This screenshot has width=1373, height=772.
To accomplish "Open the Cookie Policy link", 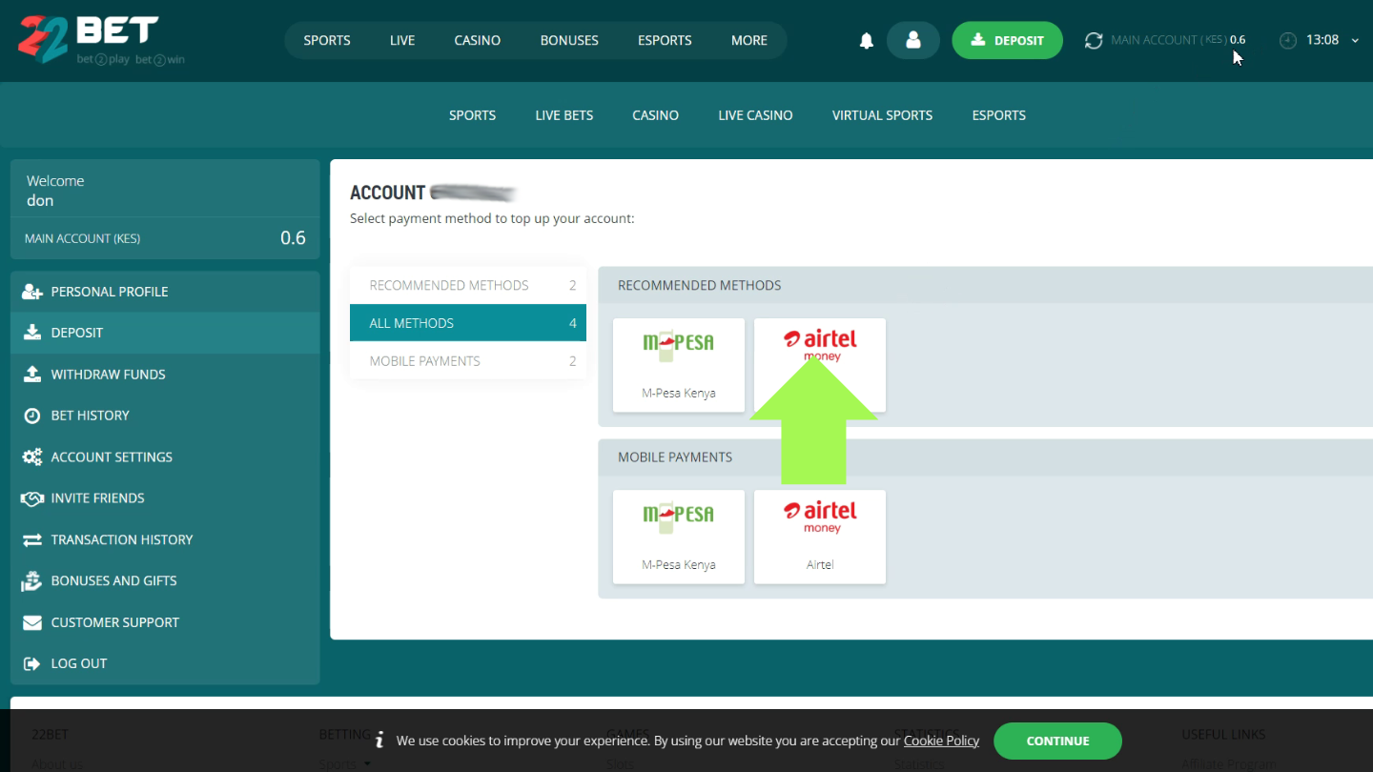I will [x=941, y=741].
